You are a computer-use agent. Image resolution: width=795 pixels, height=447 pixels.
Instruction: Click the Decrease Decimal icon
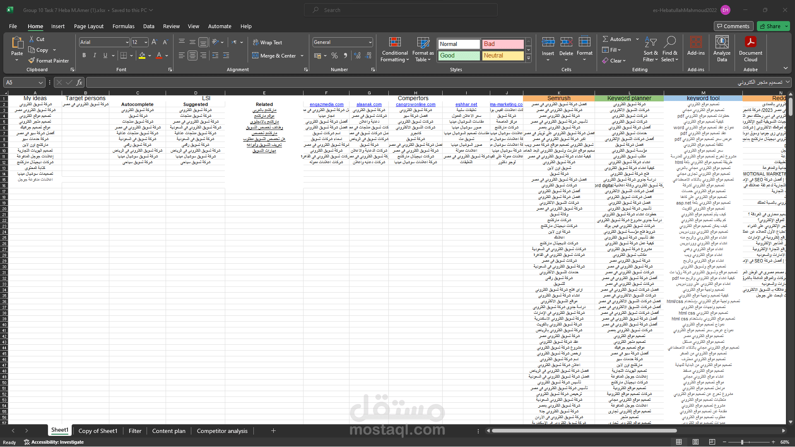pyautogui.click(x=368, y=55)
